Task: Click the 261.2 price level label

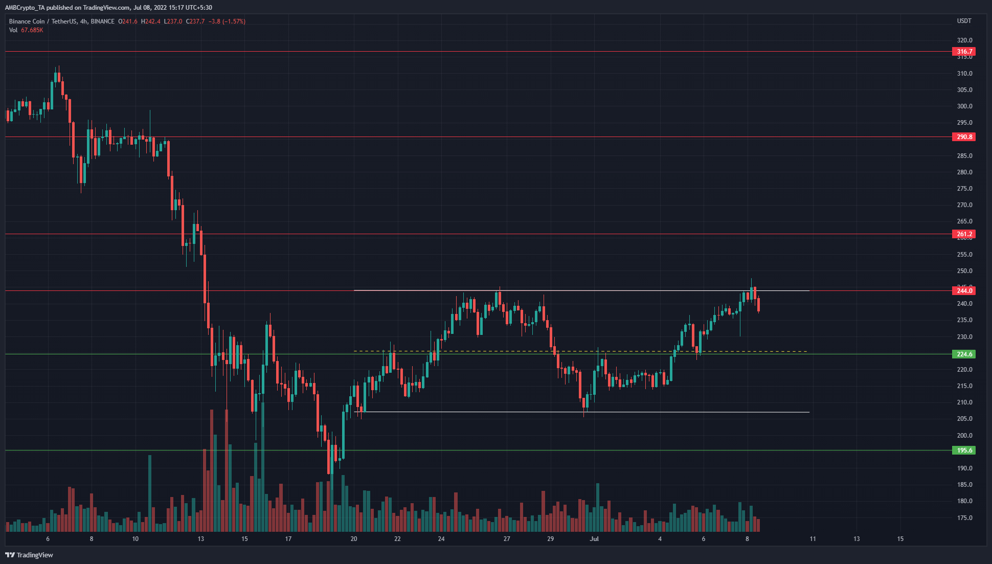Action: pyautogui.click(x=964, y=234)
